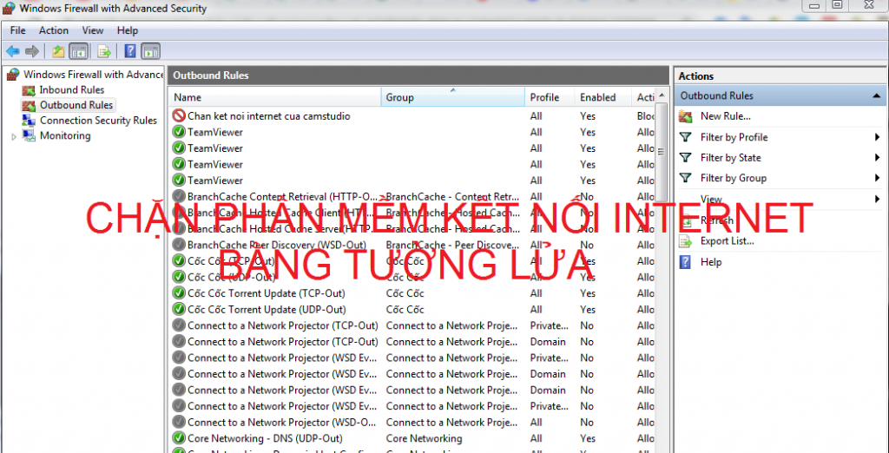Screen dimensions: 889x453
Task: Sort by the Profile column header
Action: point(550,97)
